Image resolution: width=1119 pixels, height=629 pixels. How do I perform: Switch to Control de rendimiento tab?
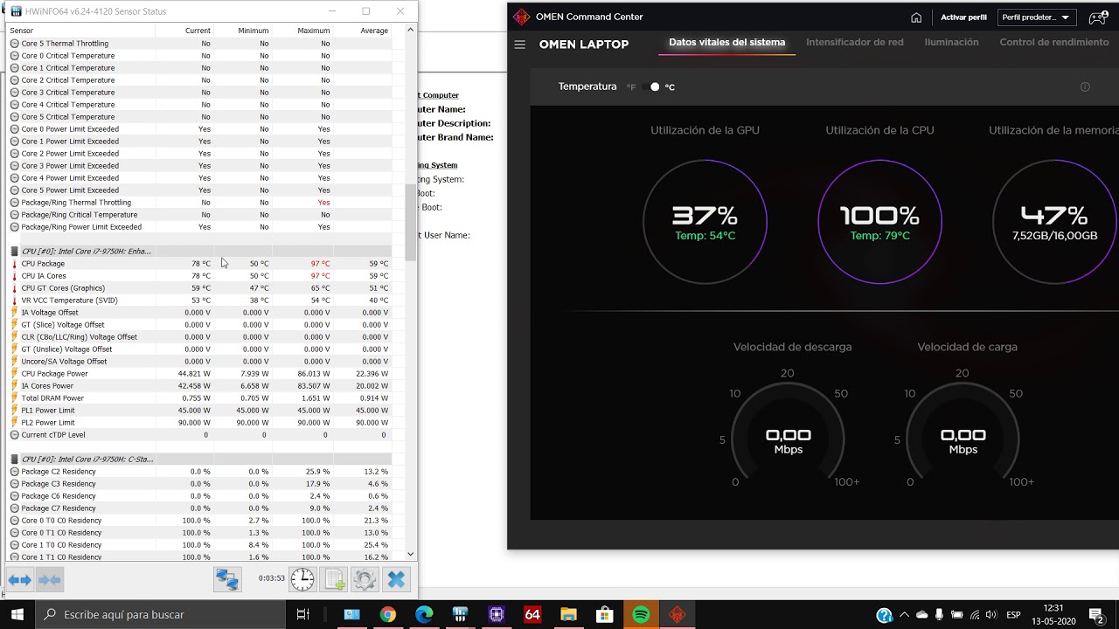point(1054,42)
